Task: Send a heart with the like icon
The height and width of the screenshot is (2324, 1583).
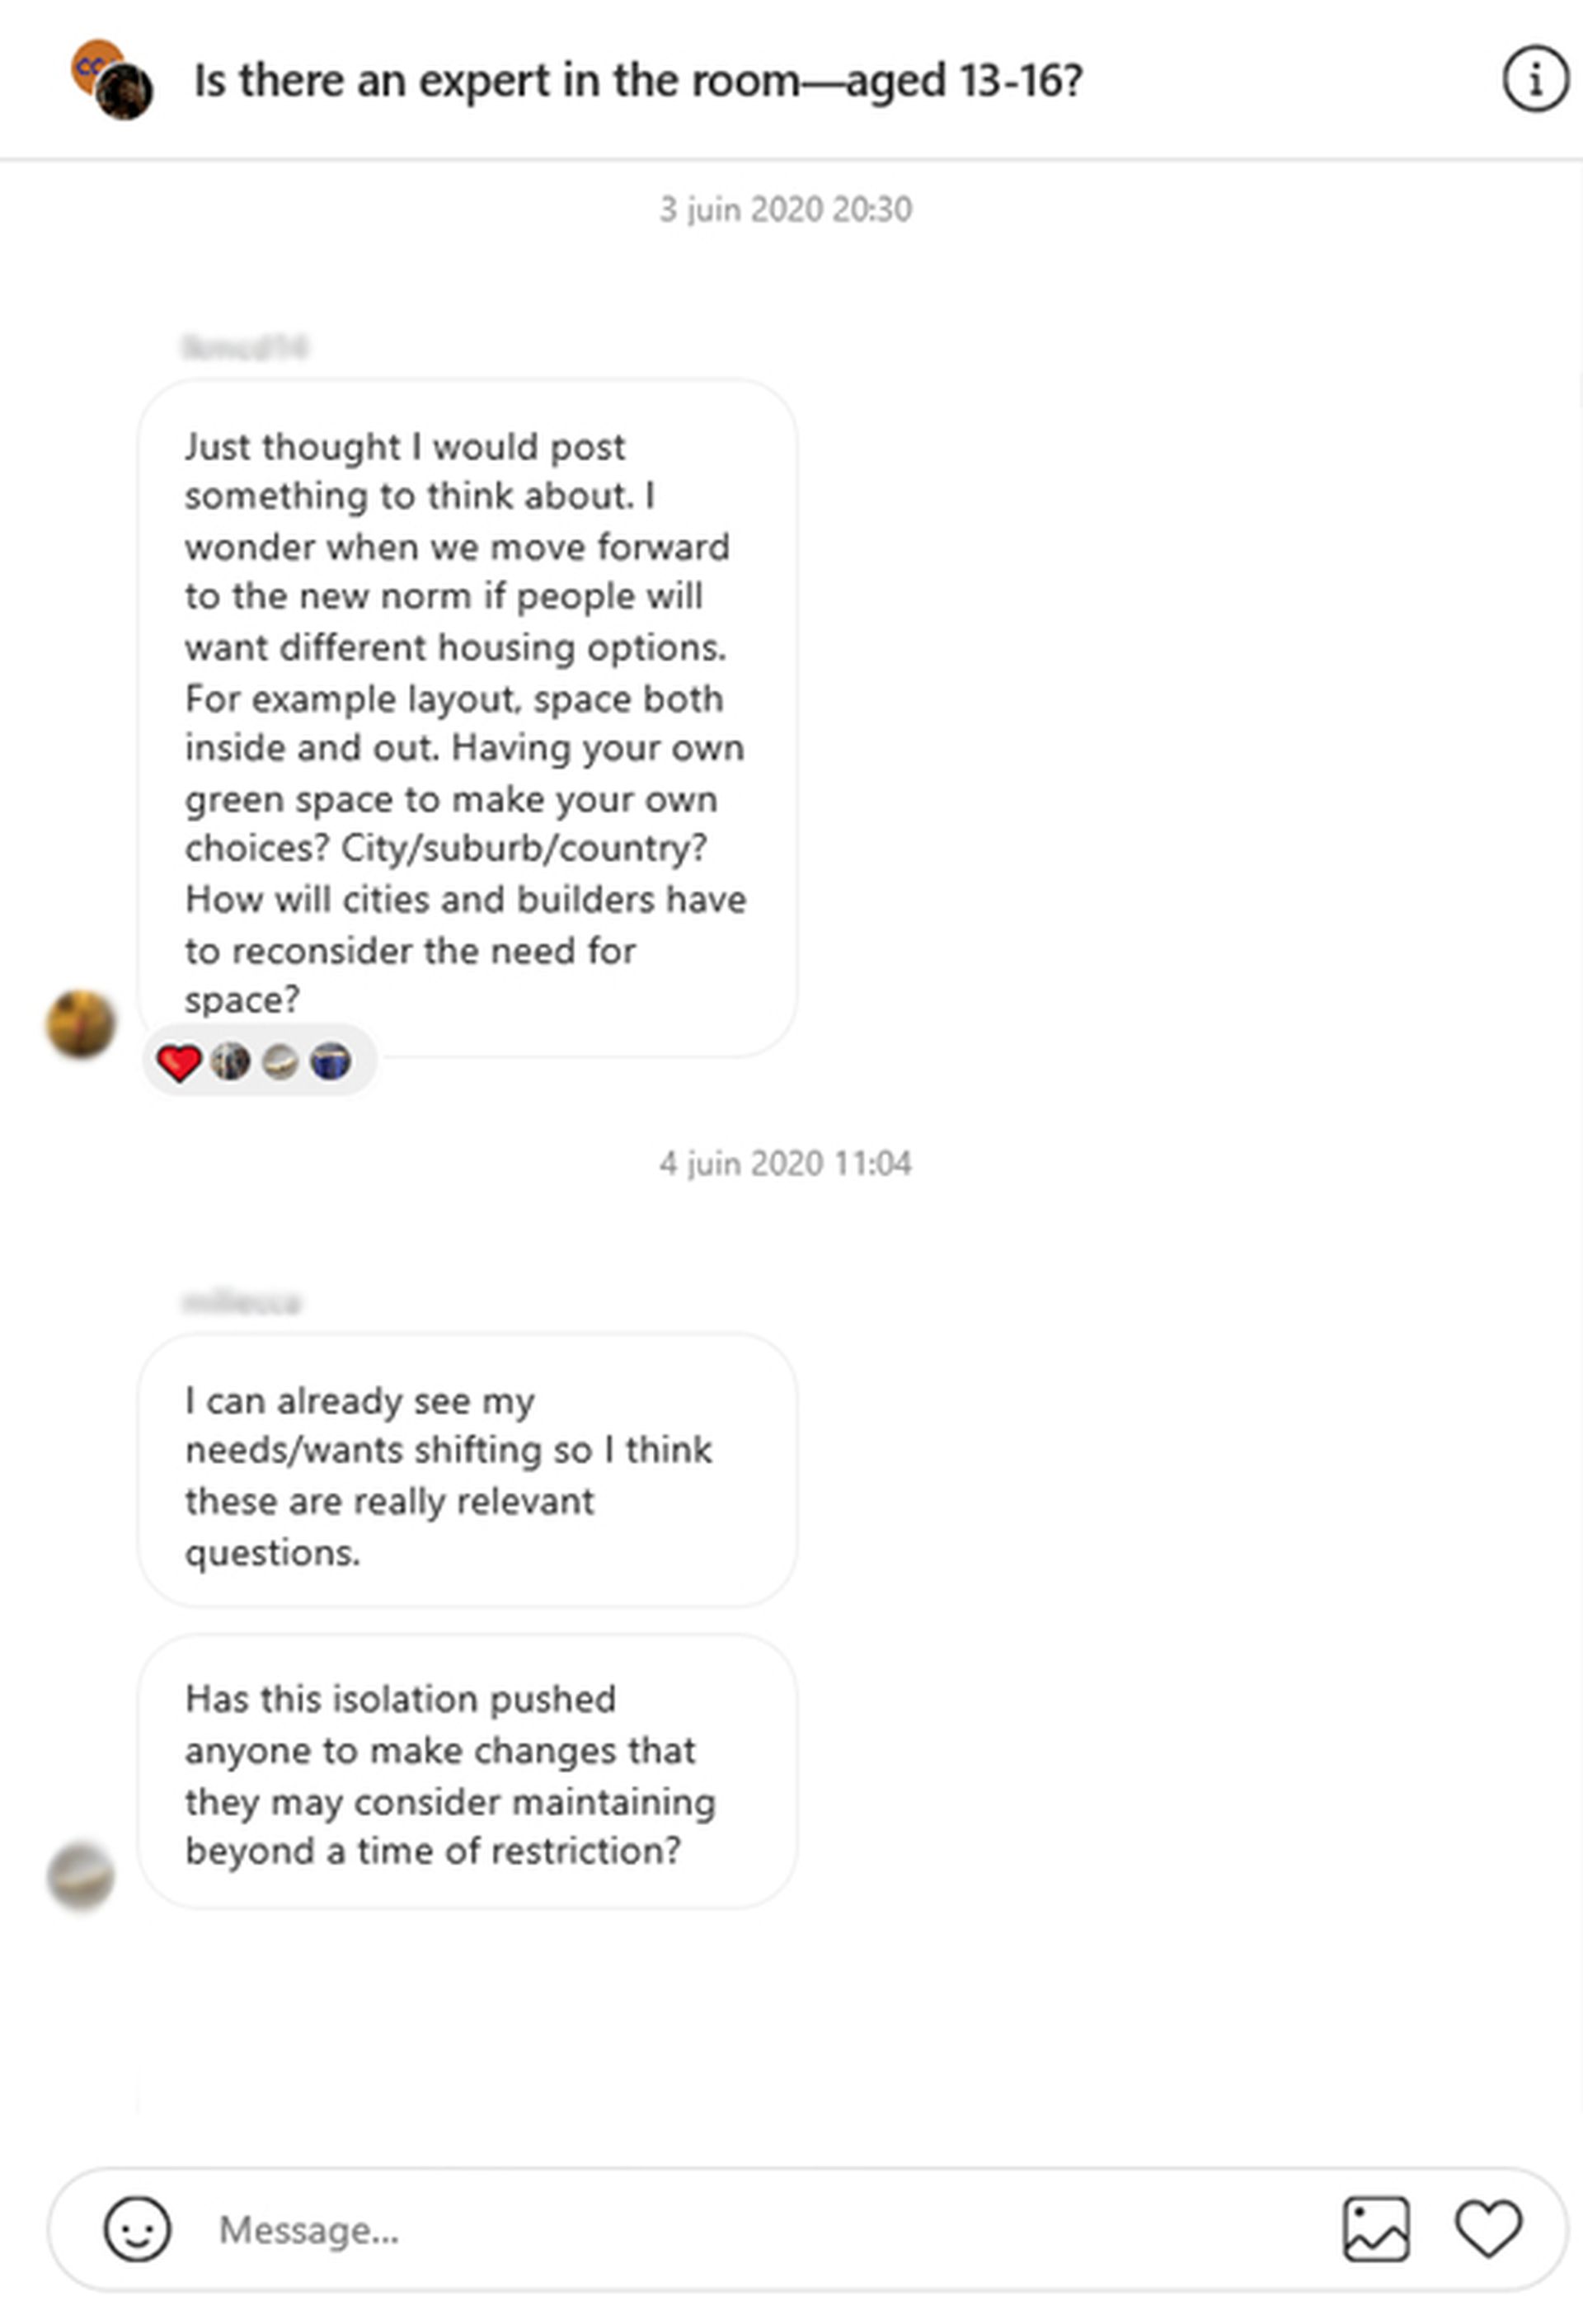Action: 1488,2228
